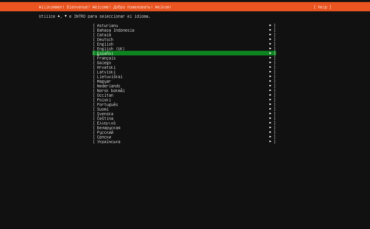Pick Deutsch from language list
Viewport: 370px width, 229px height.
tap(184, 39)
